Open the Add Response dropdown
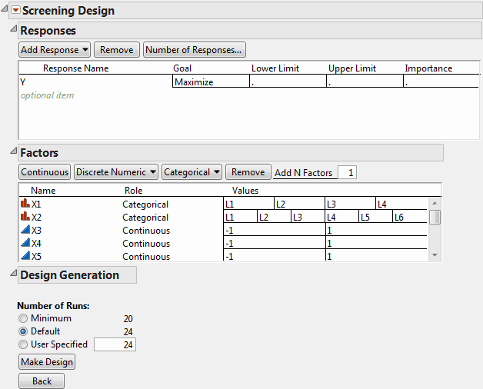 (x=55, y=50)
